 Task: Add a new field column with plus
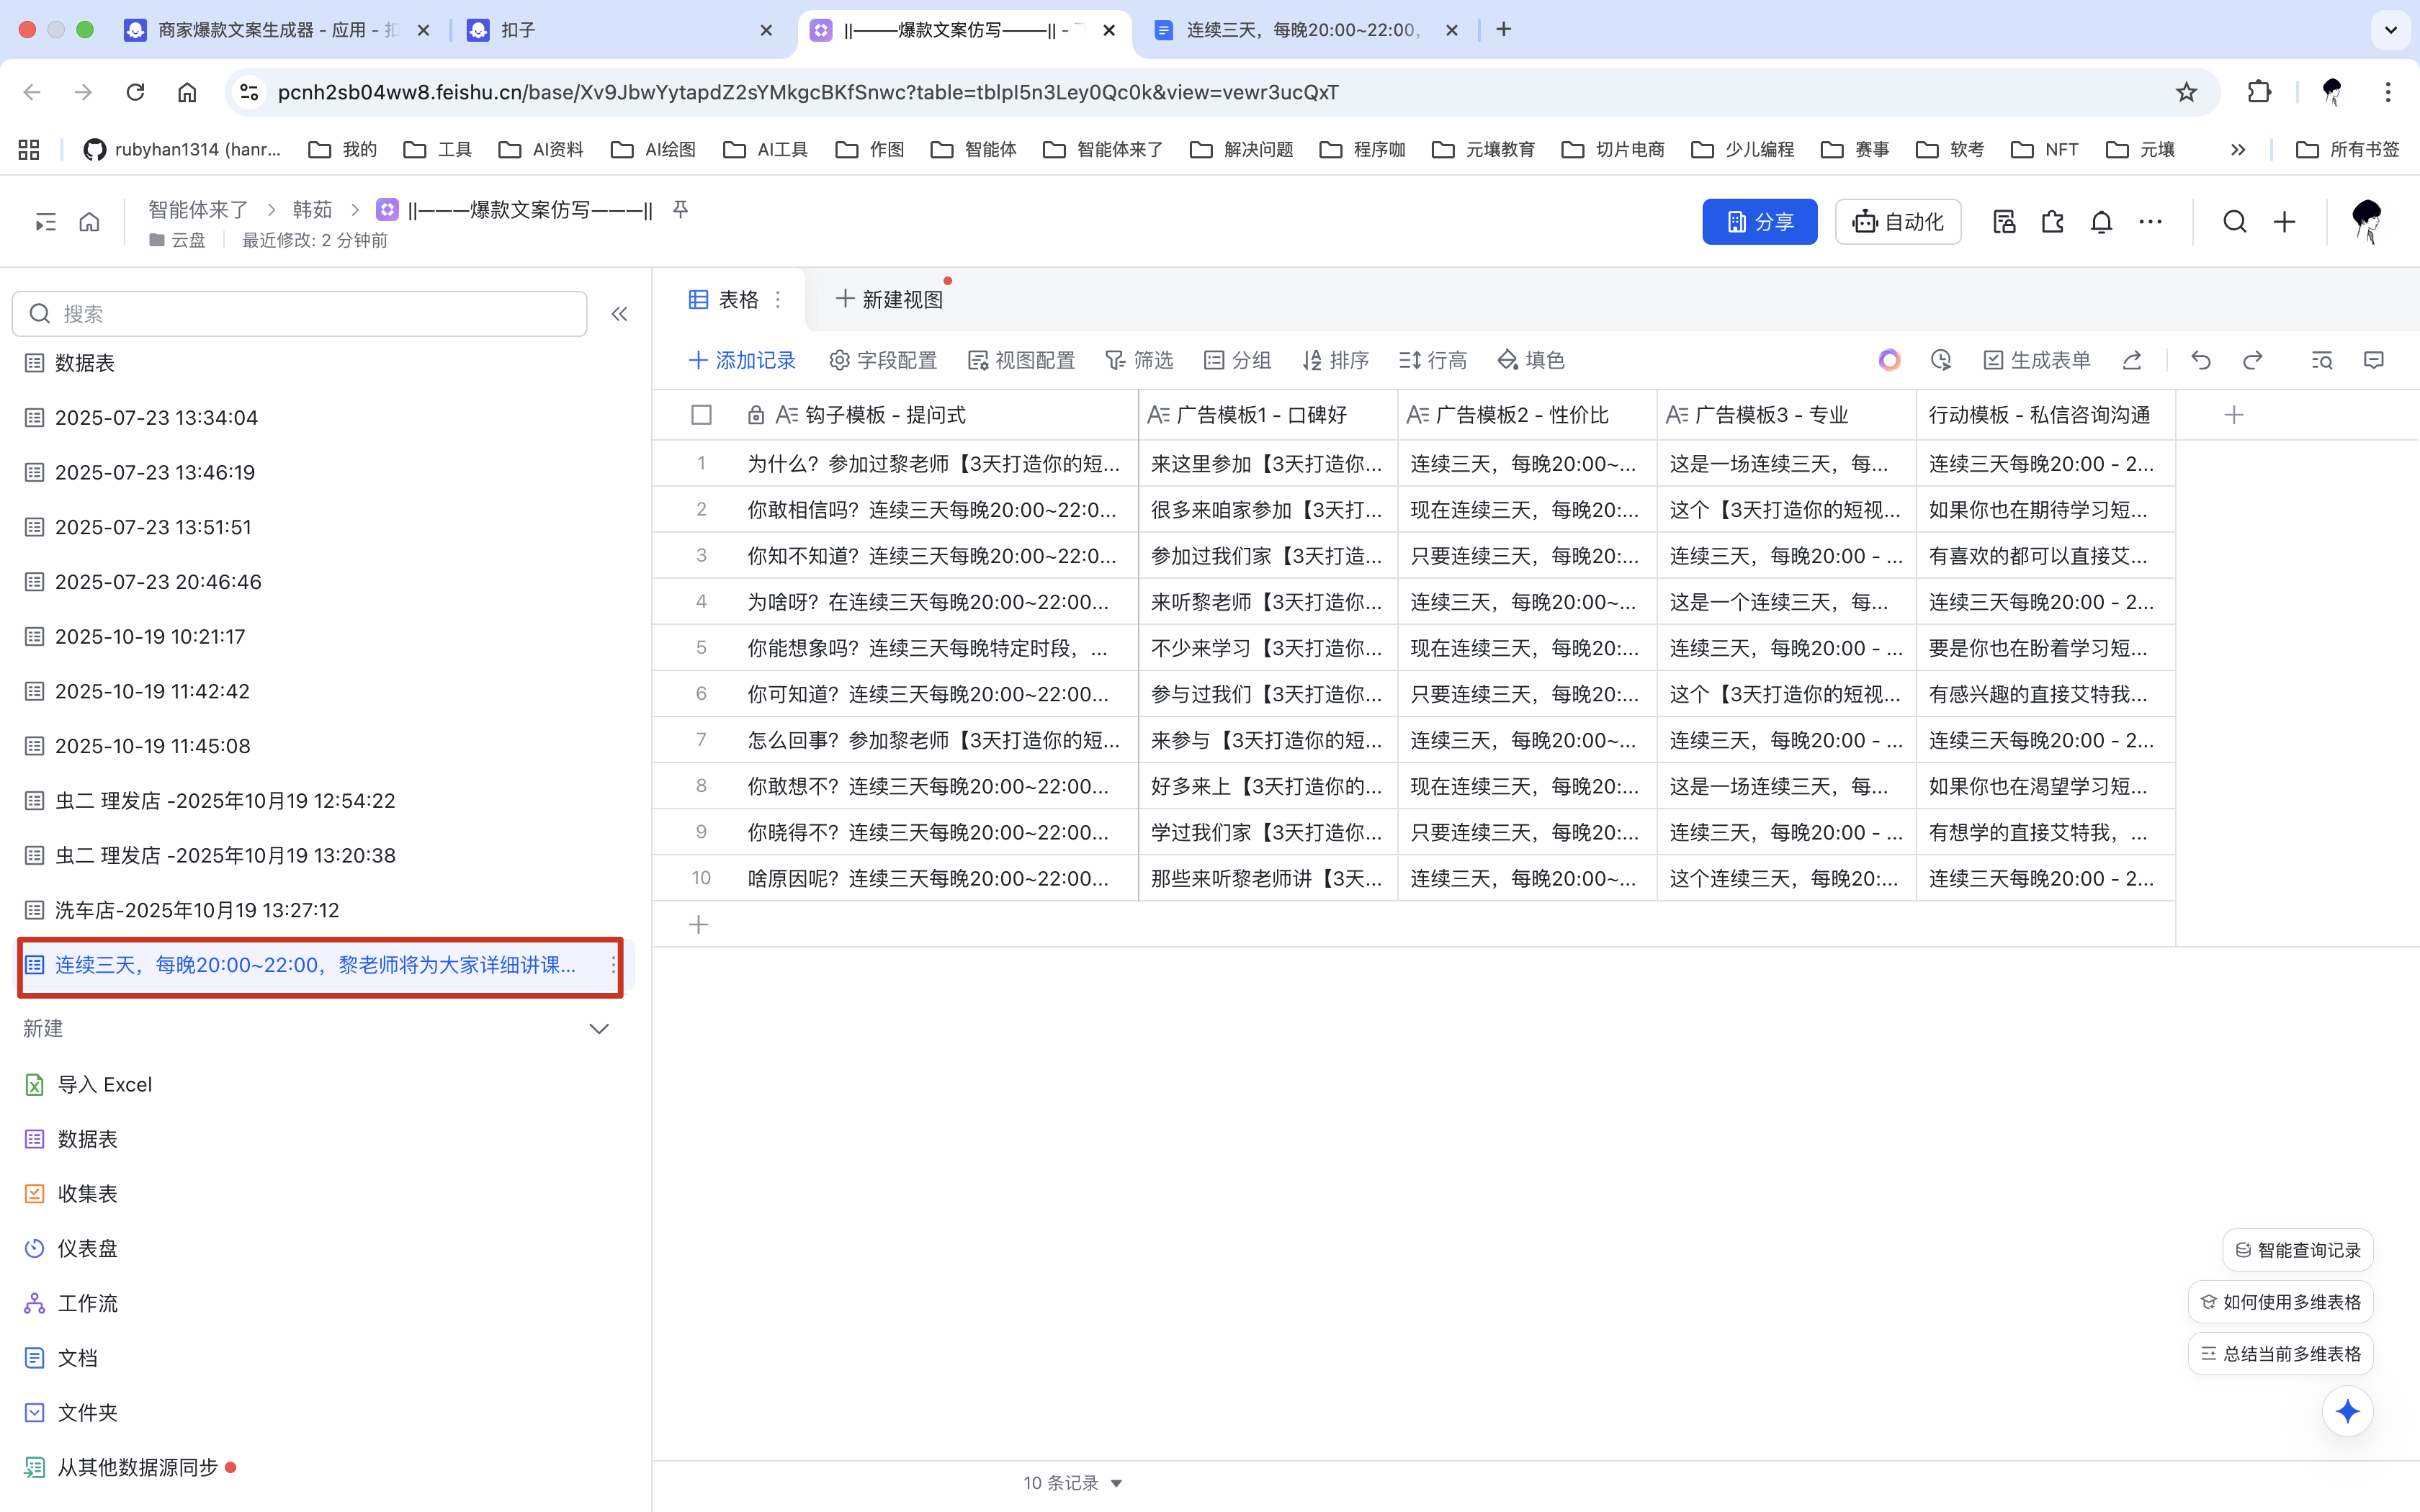(x=2233, y=415)
